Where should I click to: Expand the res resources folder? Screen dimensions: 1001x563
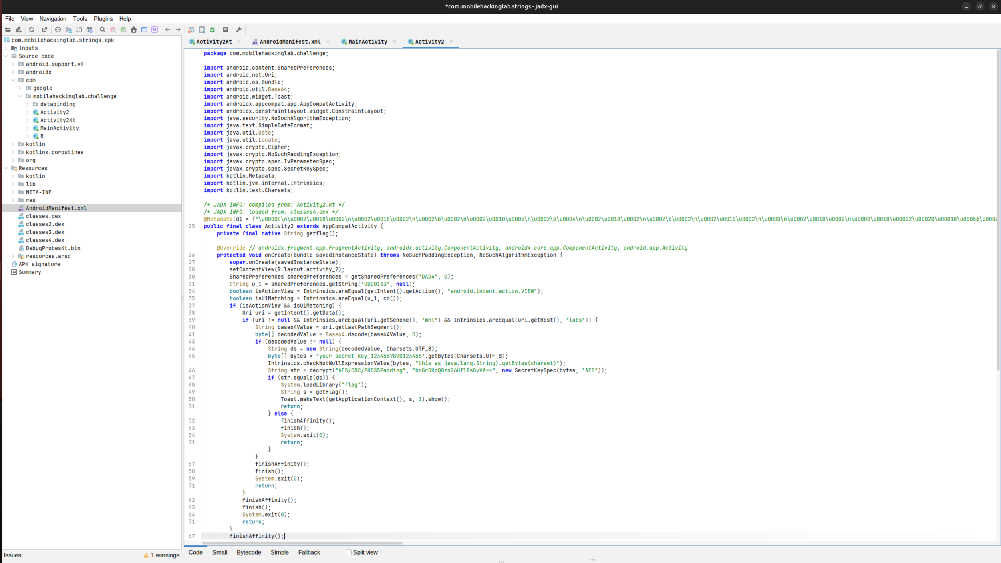coord(13,200)
